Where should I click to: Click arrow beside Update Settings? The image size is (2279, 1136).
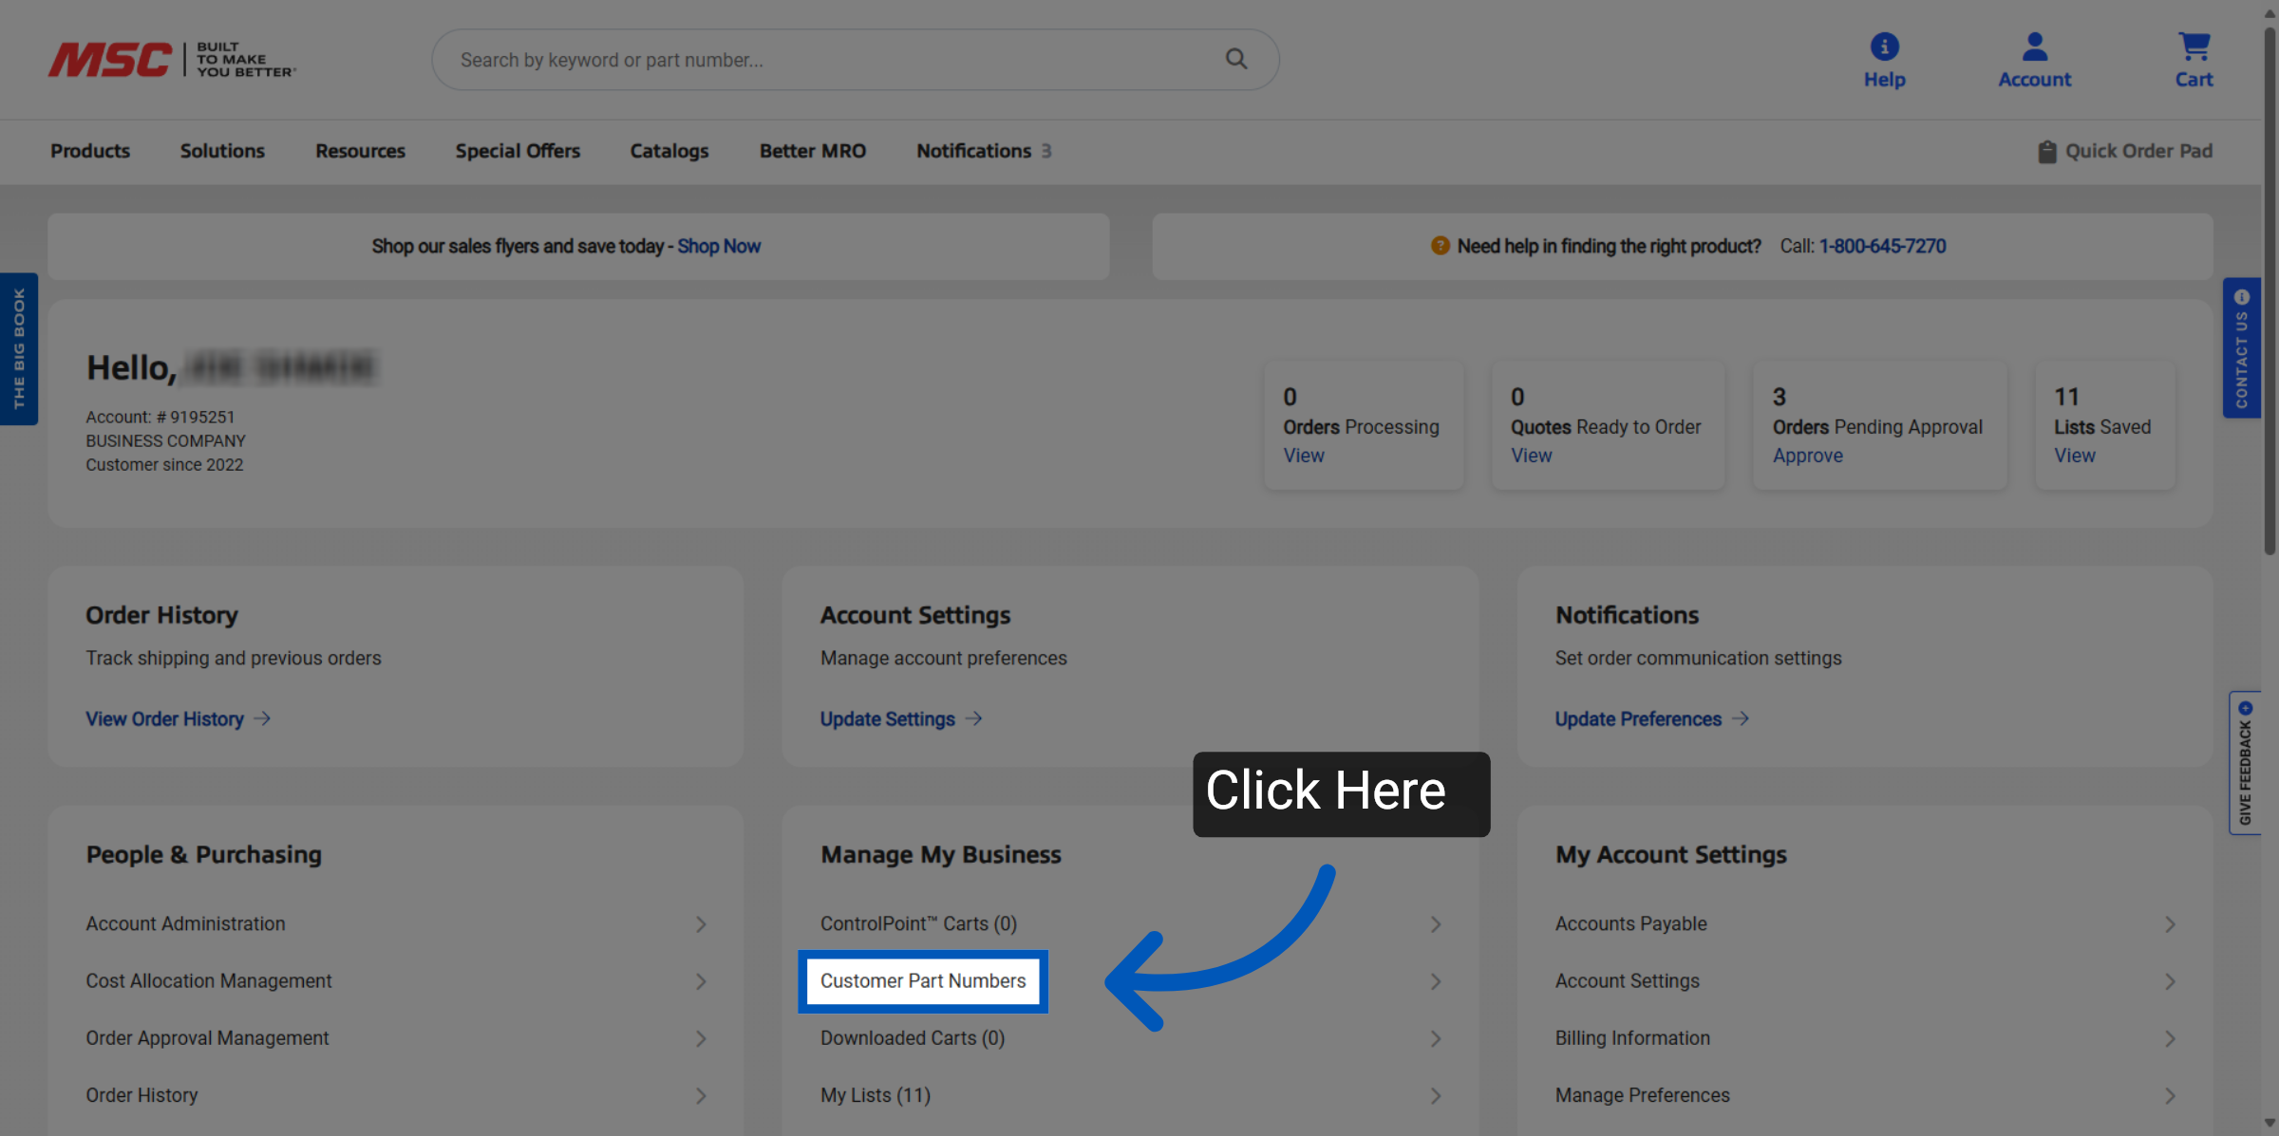point(973,718)
